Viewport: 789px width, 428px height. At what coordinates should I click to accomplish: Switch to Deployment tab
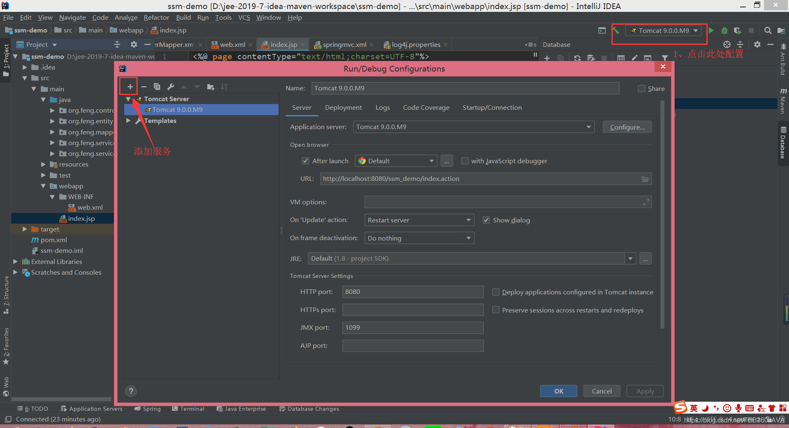[344, 108]
